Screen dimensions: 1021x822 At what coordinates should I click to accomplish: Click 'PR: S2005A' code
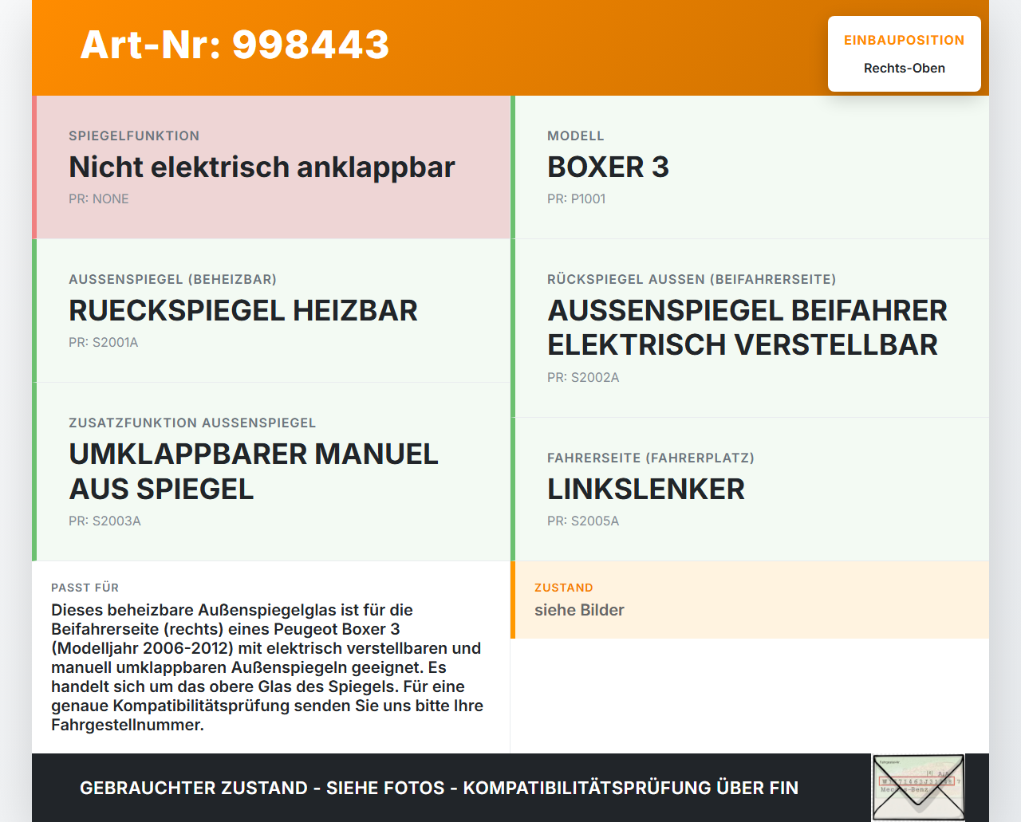point(583,521)
